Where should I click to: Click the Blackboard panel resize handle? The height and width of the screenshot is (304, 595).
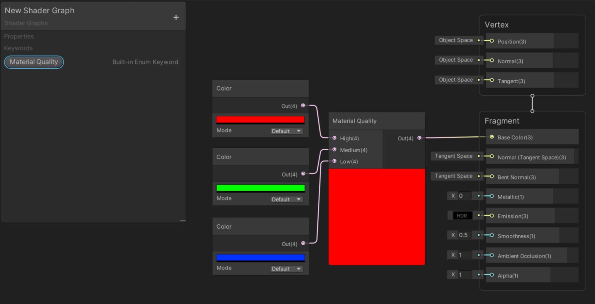coord(183,220)
